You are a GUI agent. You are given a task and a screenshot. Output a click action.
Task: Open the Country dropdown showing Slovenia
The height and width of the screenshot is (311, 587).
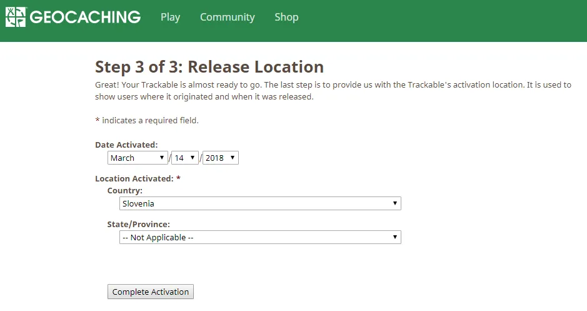pyautogui.click(x=260, y=203)
